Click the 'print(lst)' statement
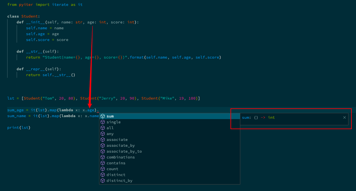The height and width of the screenshot is (191, 356). 19,128
